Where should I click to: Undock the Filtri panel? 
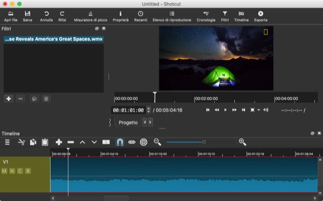[x=97, y=29]
